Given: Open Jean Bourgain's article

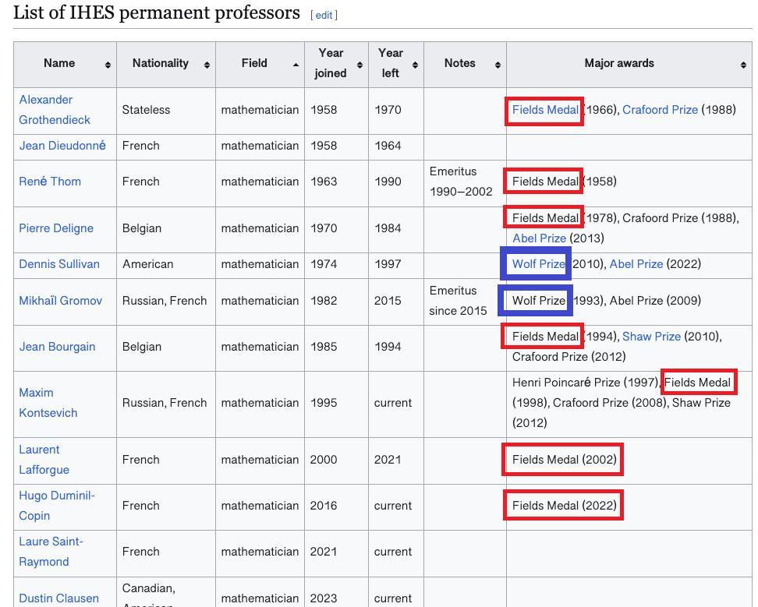Looking at the screenshot, I should tap(57, 347).
